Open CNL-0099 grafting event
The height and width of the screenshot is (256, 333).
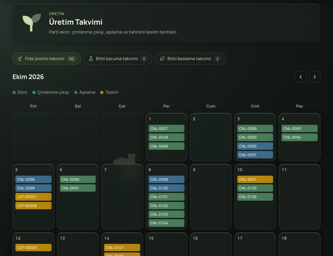pyautogui.click(x=166, y=180)
